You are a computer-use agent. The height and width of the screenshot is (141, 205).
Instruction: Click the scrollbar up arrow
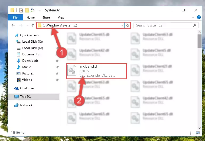(199, 32)
